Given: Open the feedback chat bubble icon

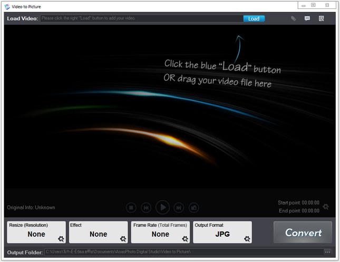Looking at the screenshot, I should click(x=307, y=18).
